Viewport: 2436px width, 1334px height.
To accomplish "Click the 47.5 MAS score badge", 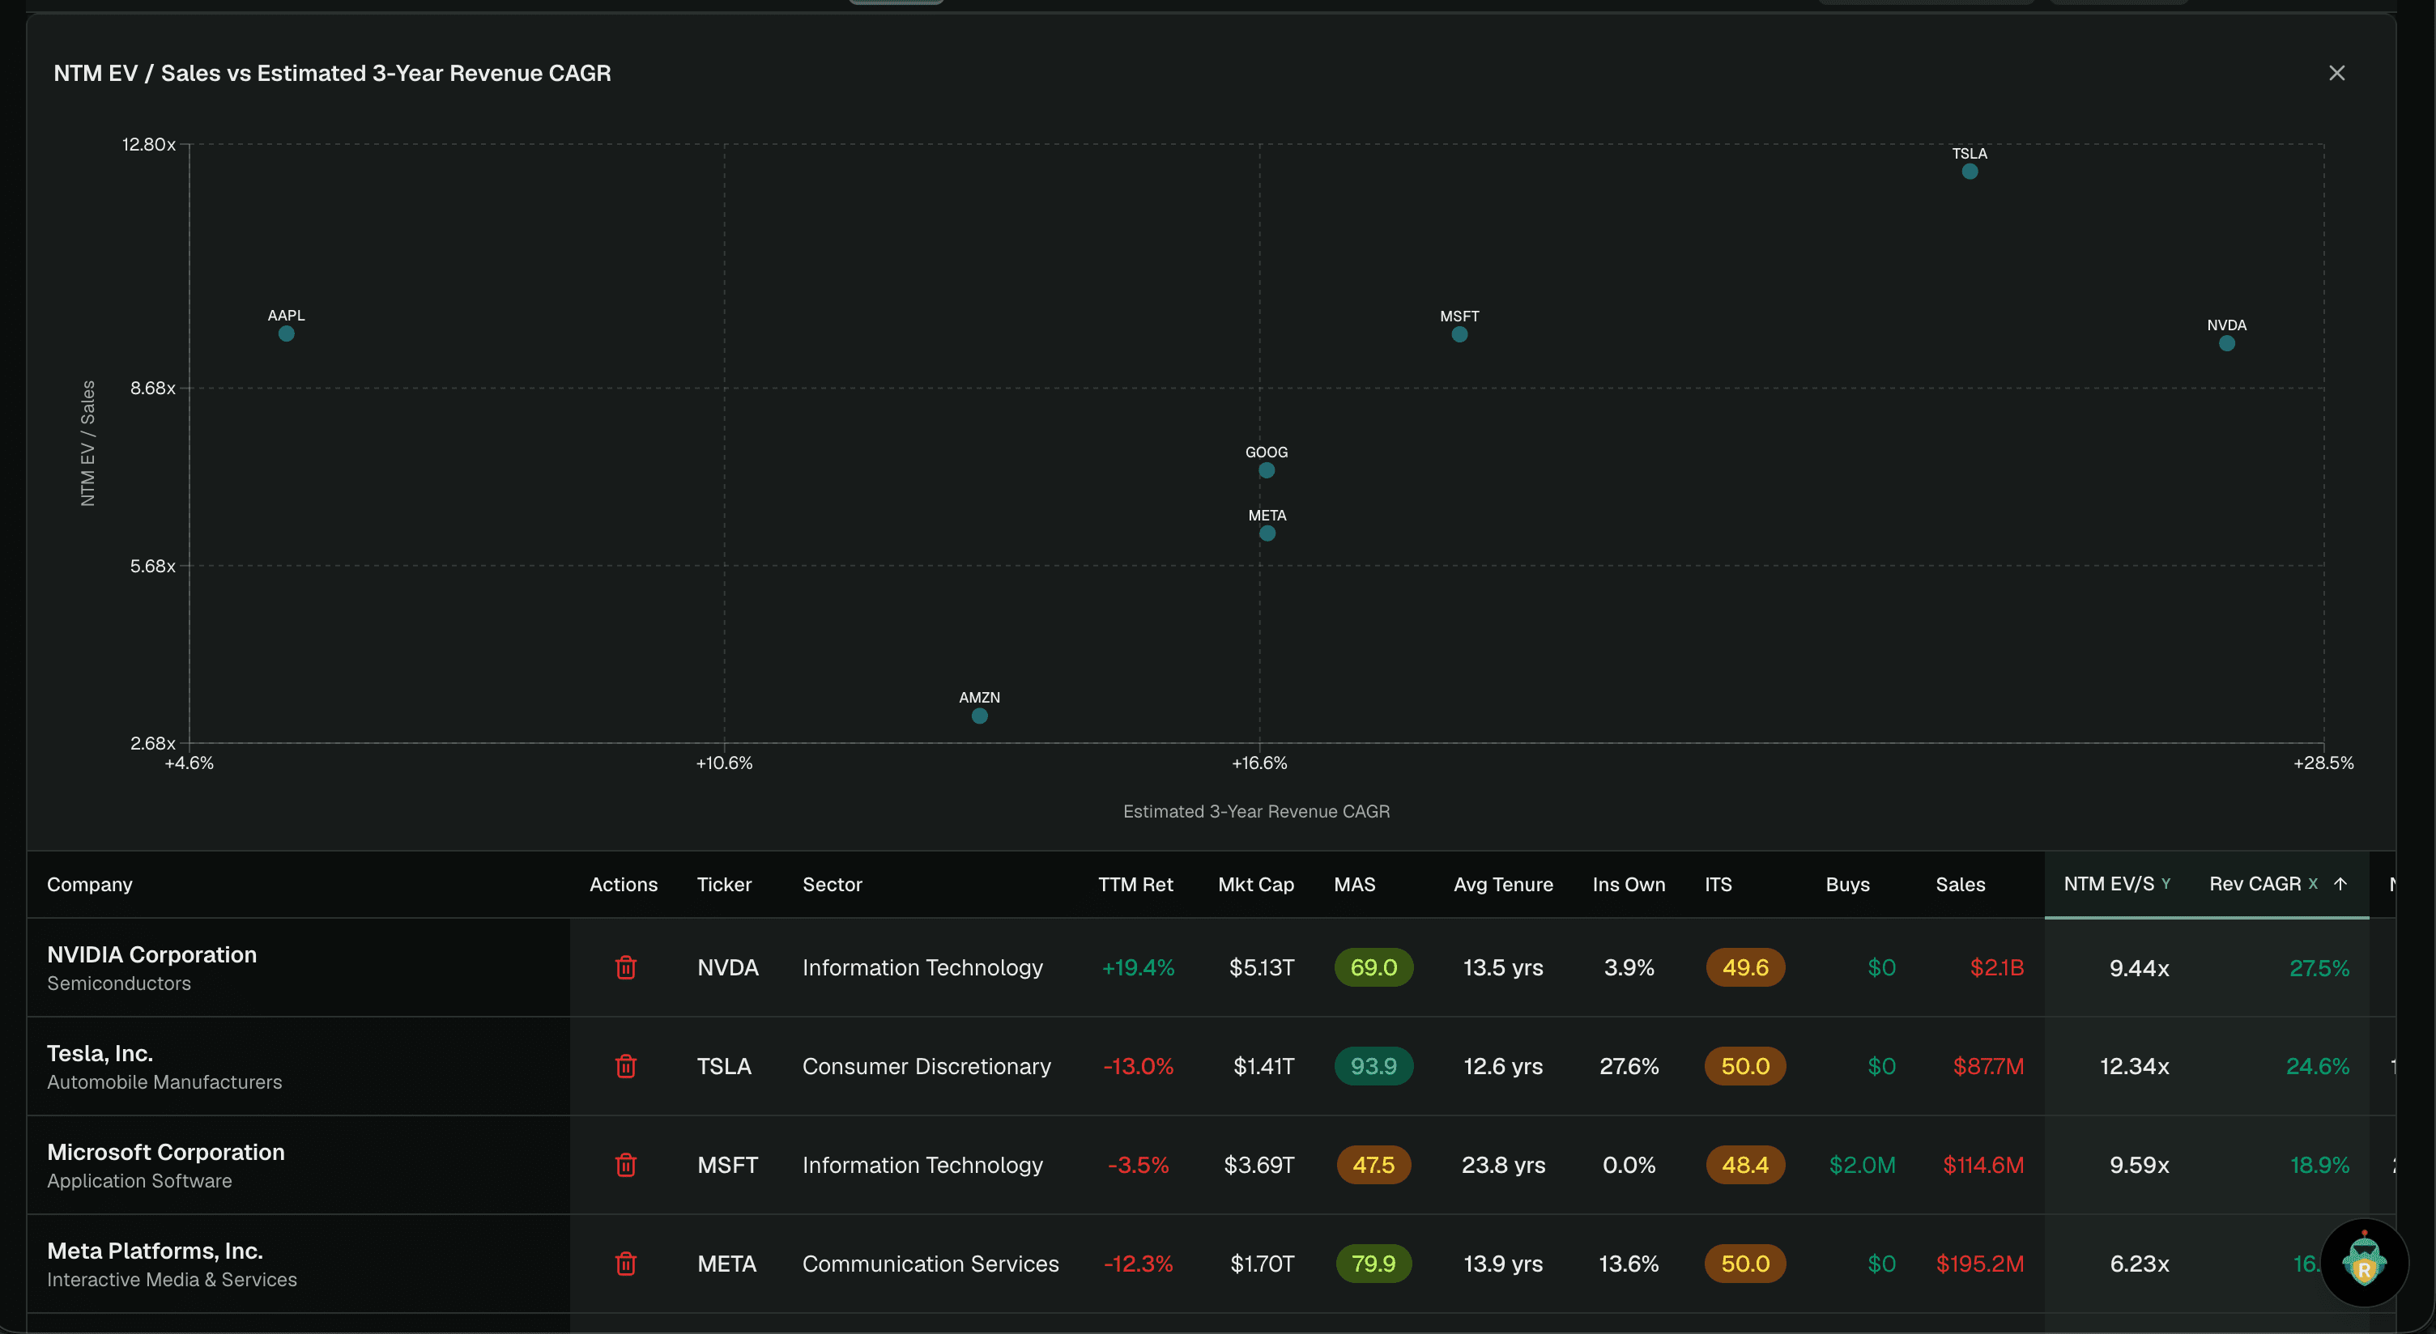I will point(1373,1165).
